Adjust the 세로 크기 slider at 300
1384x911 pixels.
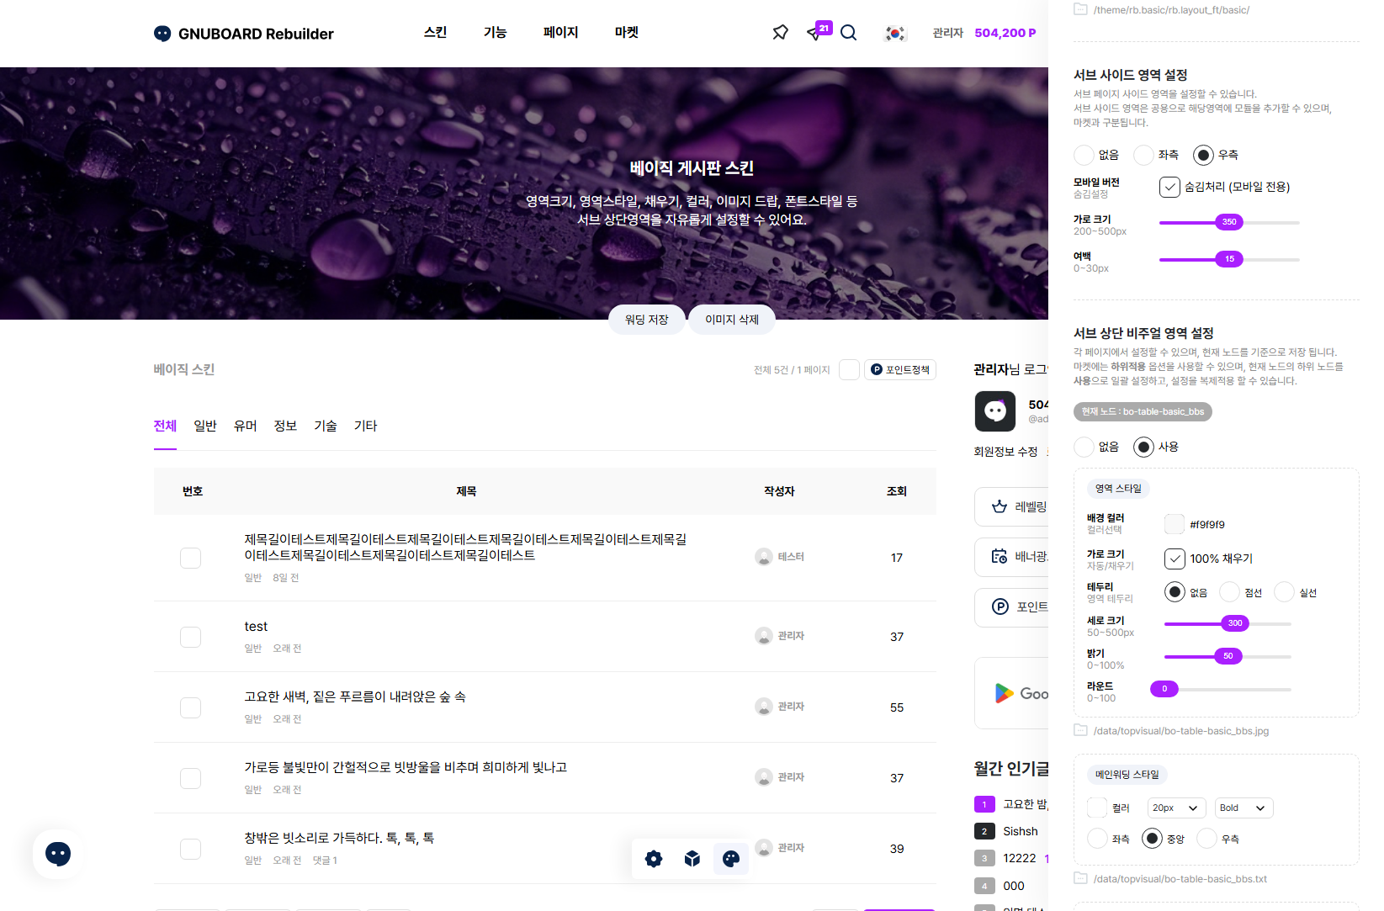coord(1235,623)
